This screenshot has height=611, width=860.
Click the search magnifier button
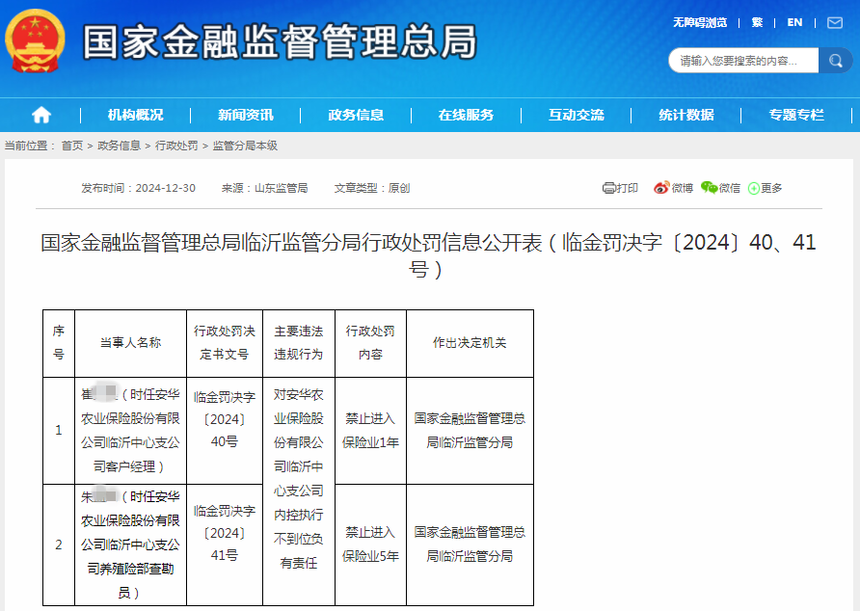click(x=835, y=61)
